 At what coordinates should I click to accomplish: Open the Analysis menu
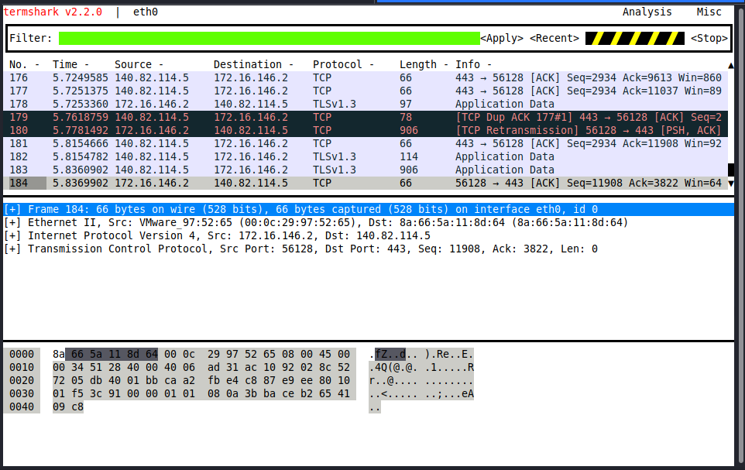click(x=647, y=12)
